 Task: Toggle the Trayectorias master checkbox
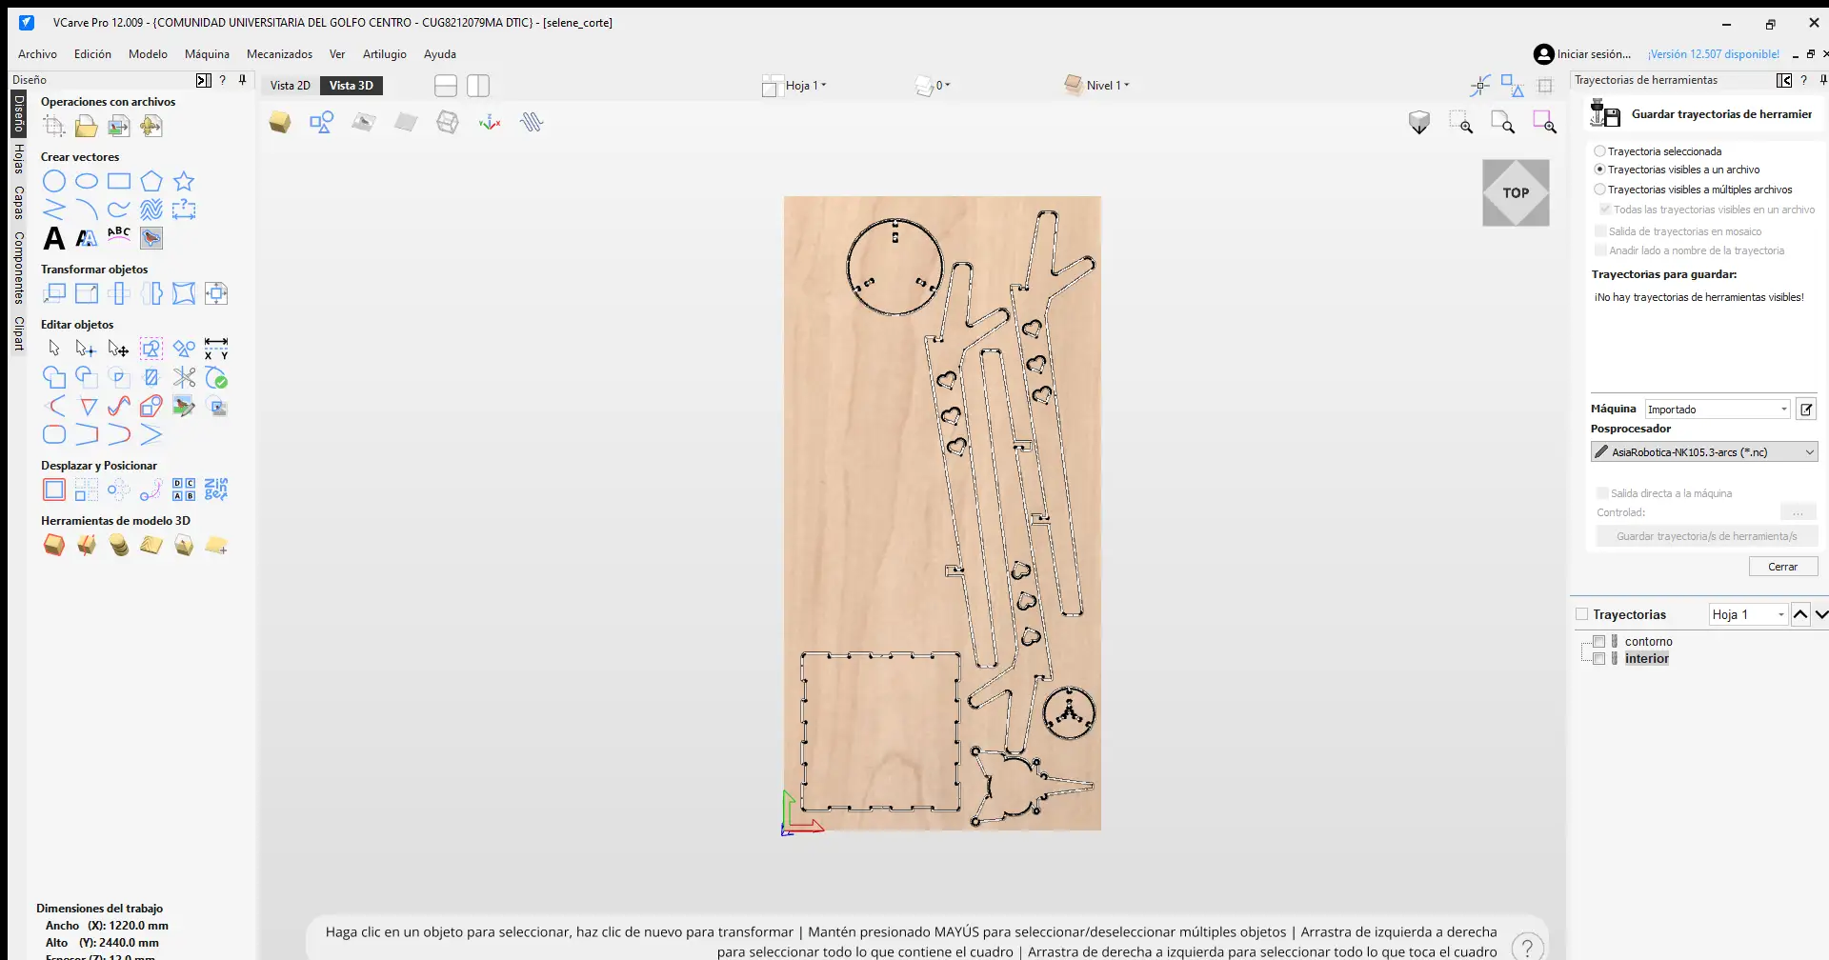point(1582,614)
